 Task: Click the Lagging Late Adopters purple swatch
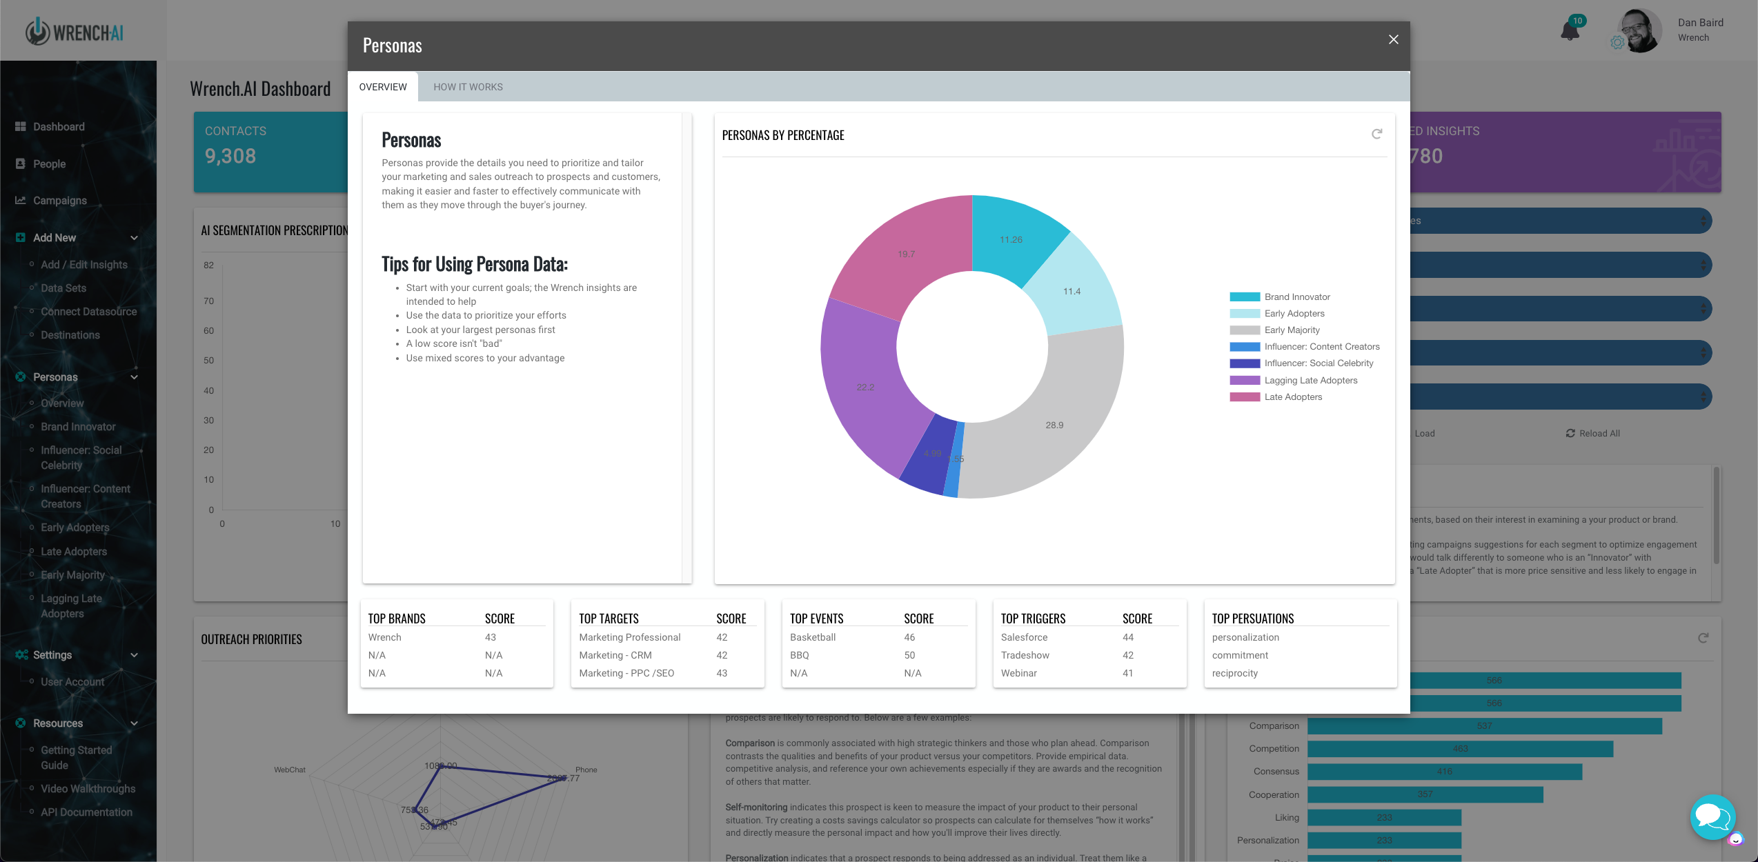[x=1244, y=381]
